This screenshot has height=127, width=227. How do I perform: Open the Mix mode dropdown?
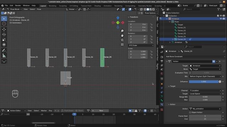(x=205, y=77)
